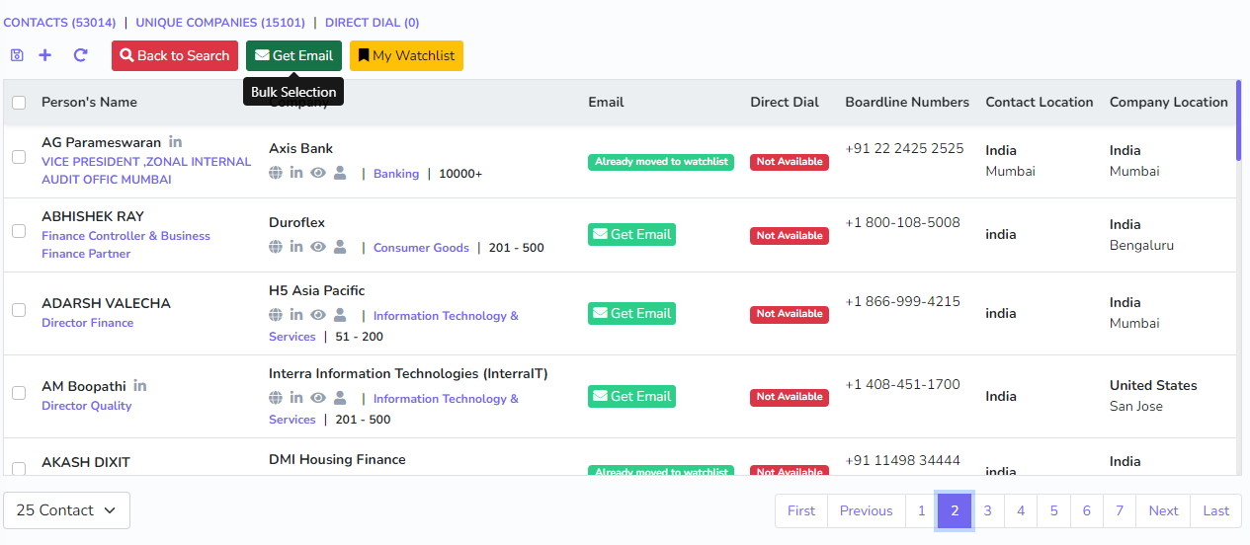The height and width of the screenshot is (545, 1250).
Task: Click the Banking industry link for Axis Bank
Action: 396,174
